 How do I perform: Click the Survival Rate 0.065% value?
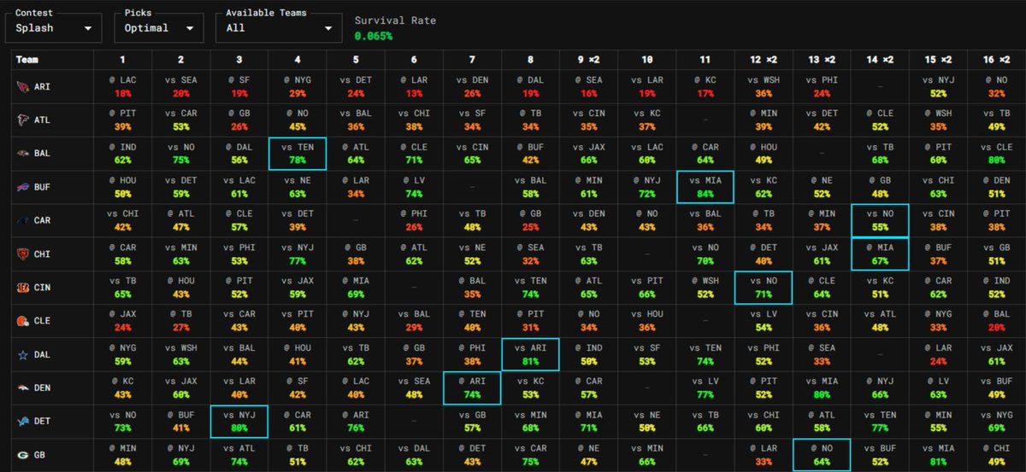pyautogui.click(x=374, y=36)
